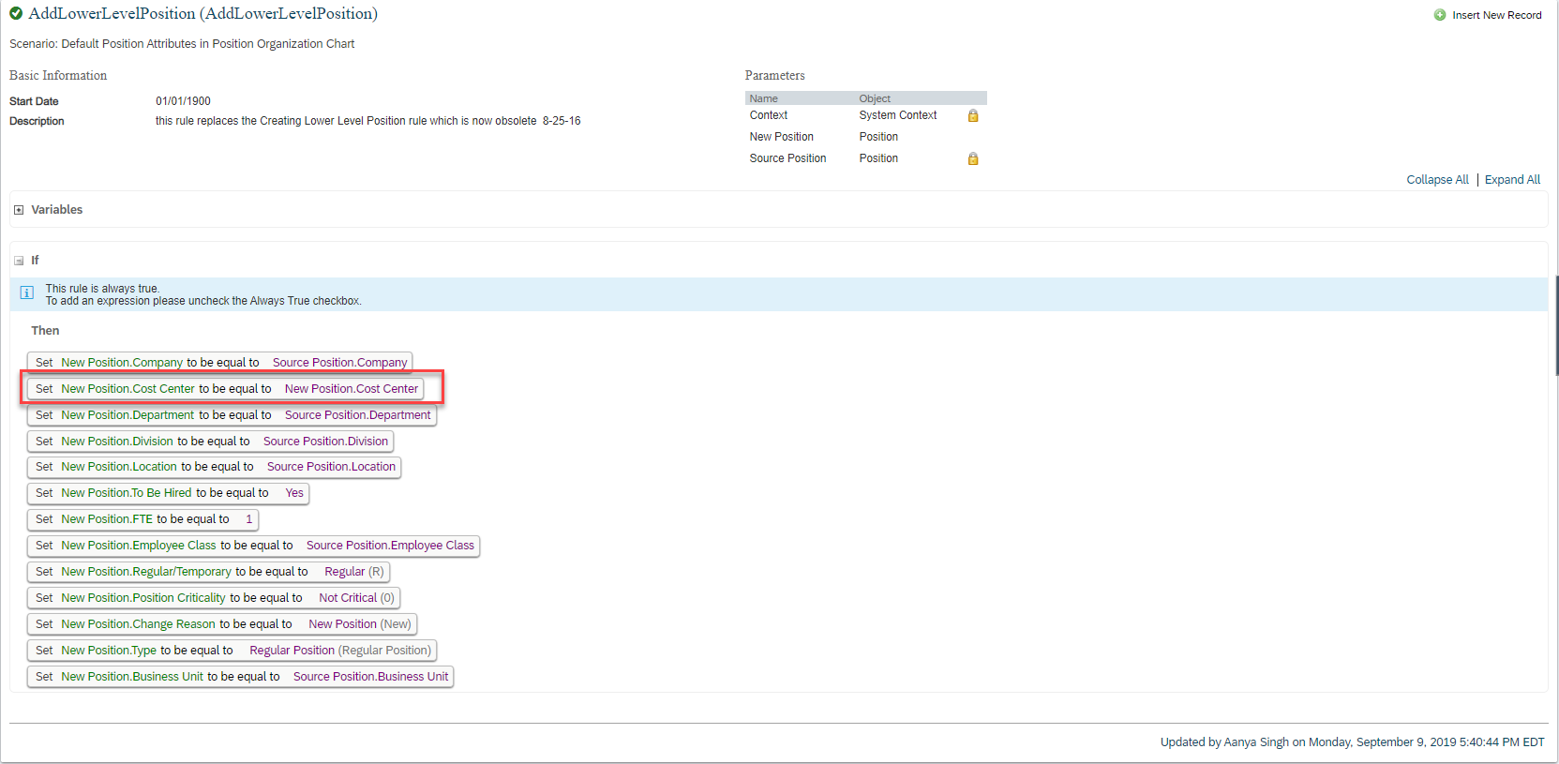Image resolution: width=1559 pixels, height=764 pixels.
Task: Click Source Position.Division value text
Action: tap(325, 442)
